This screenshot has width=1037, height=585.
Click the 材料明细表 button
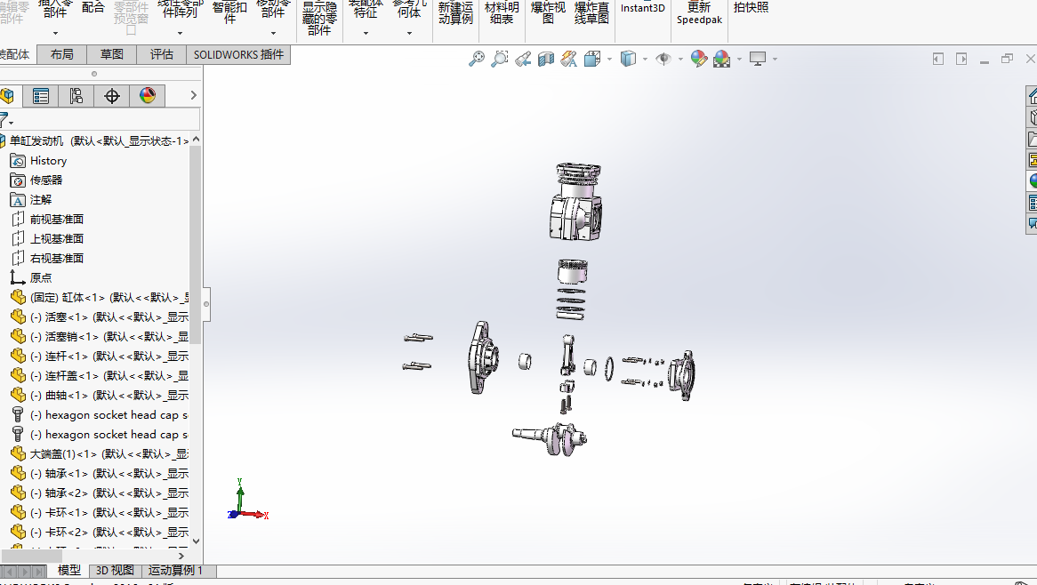tap(502, 13)
